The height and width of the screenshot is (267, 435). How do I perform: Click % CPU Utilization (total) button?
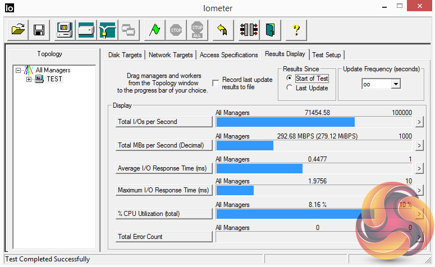[164, 214]
